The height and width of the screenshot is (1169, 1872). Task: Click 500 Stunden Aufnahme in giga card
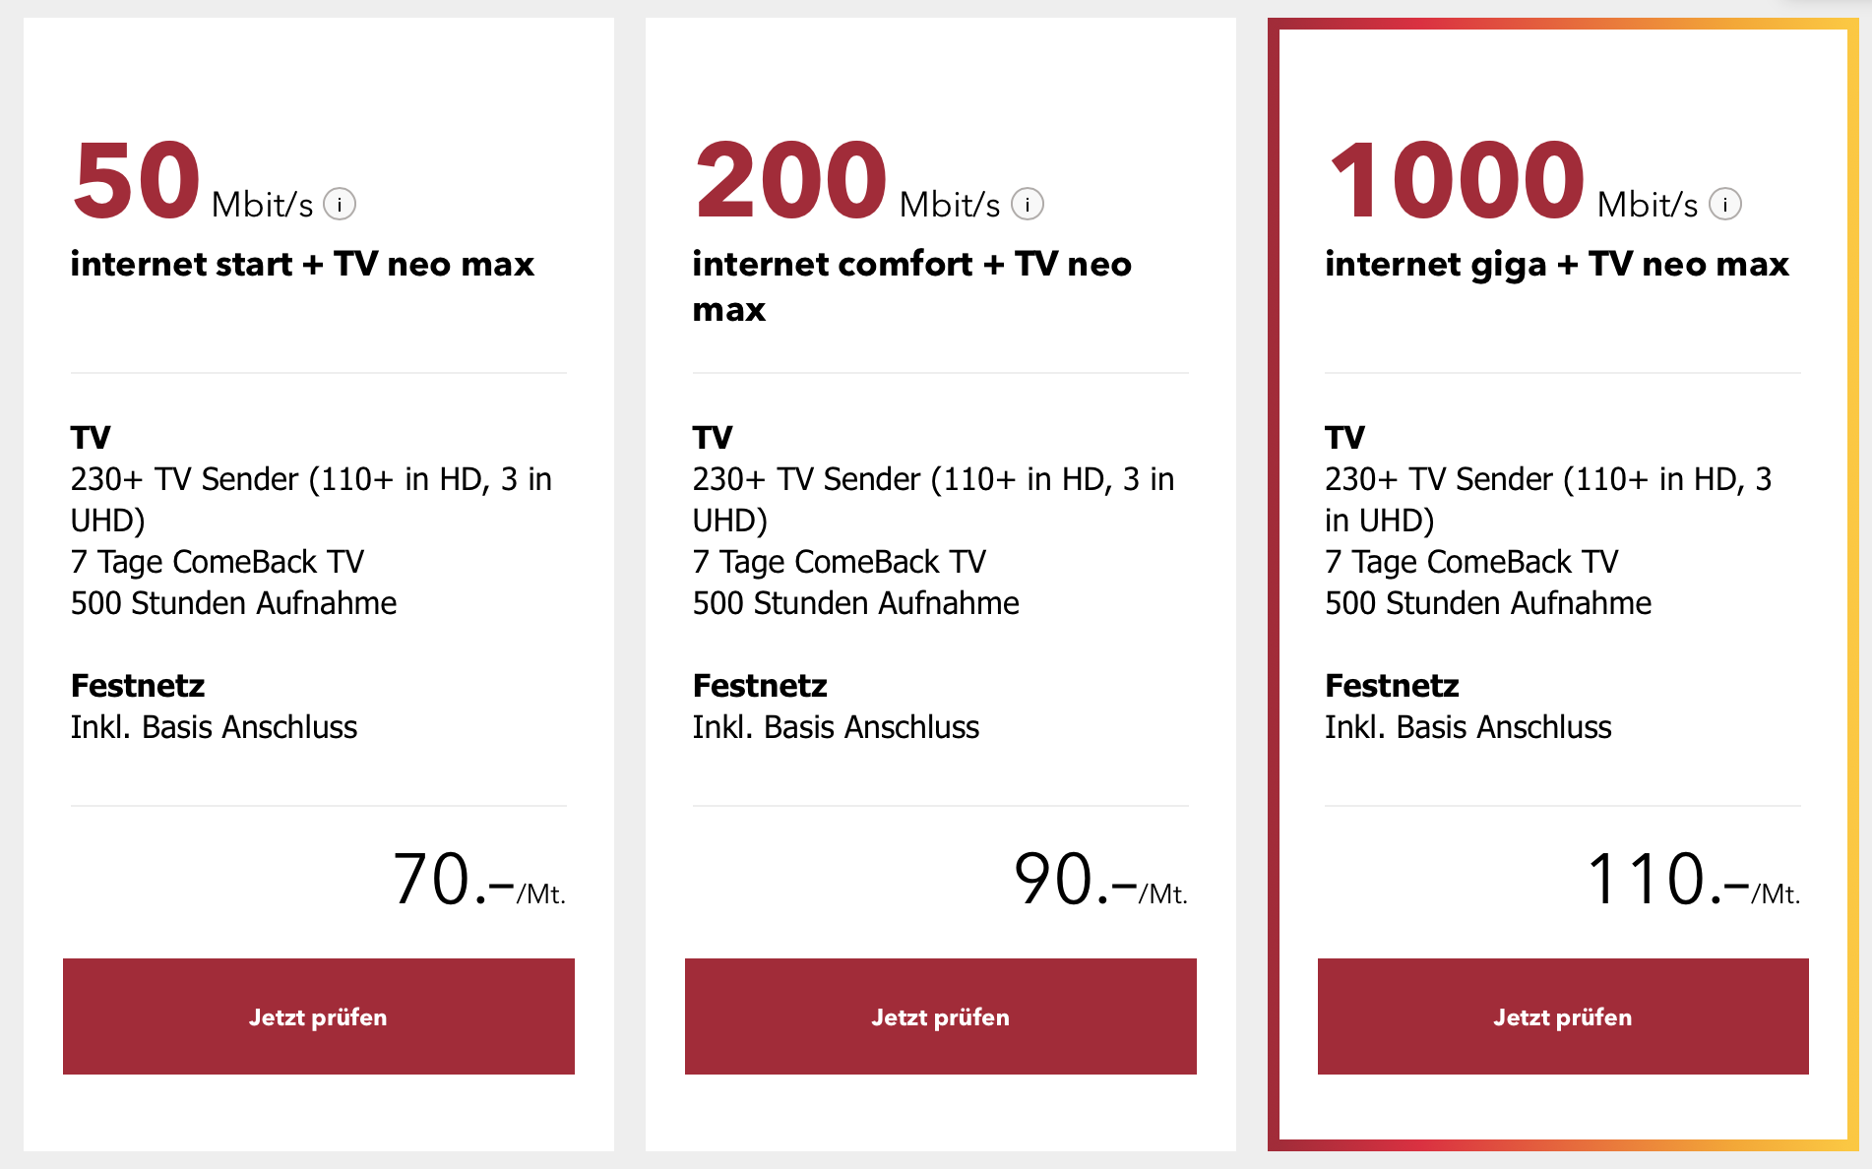(x=1488, y=603)
